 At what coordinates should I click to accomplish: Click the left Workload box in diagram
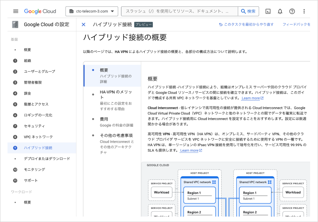tap(162, 192)
